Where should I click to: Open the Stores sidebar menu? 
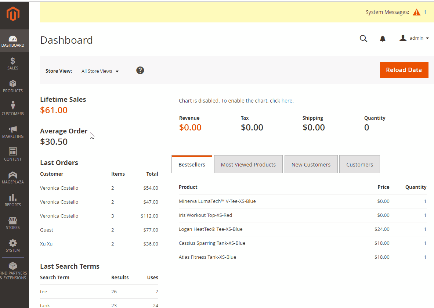(x=13, y=223)
